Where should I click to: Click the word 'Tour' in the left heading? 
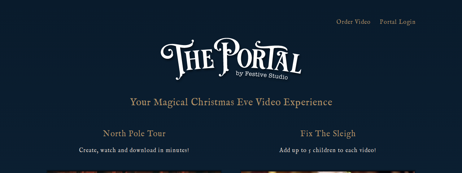[157, 134]
